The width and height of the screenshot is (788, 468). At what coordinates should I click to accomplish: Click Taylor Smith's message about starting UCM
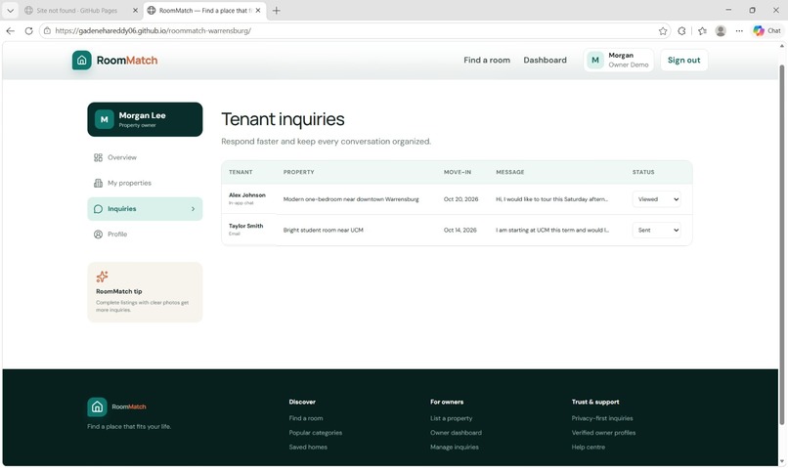point(552,230)
